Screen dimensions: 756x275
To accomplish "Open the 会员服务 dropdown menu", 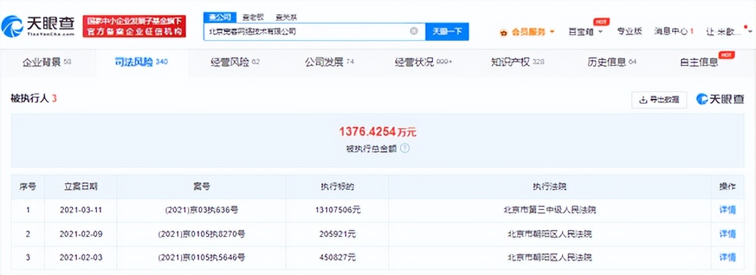I will tap(533, 32).
